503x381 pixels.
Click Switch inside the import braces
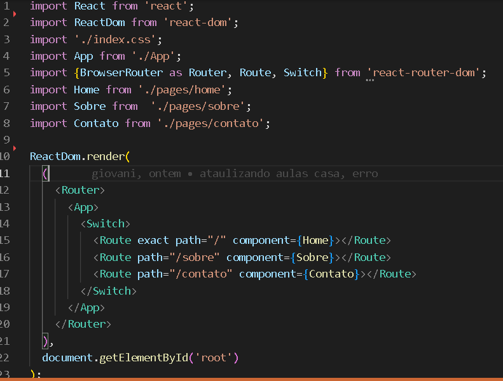(303, 73)
